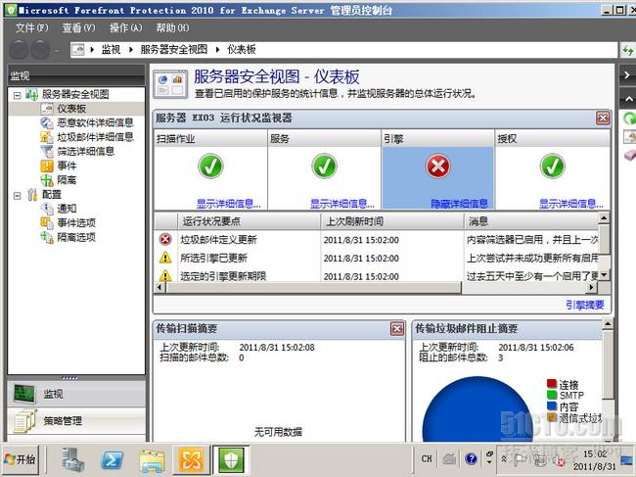
Task: Click 服务器安全视图 in the breadcrumb
Action: point(173,50)
